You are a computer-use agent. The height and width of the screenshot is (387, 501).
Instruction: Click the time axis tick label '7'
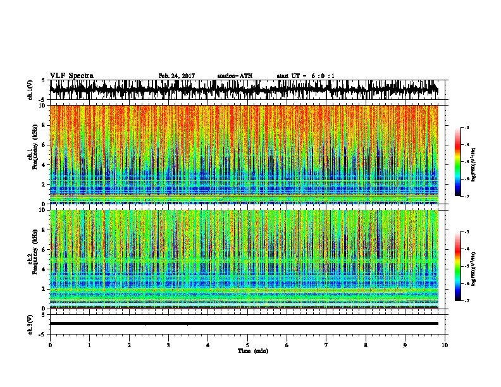[326, 345]
